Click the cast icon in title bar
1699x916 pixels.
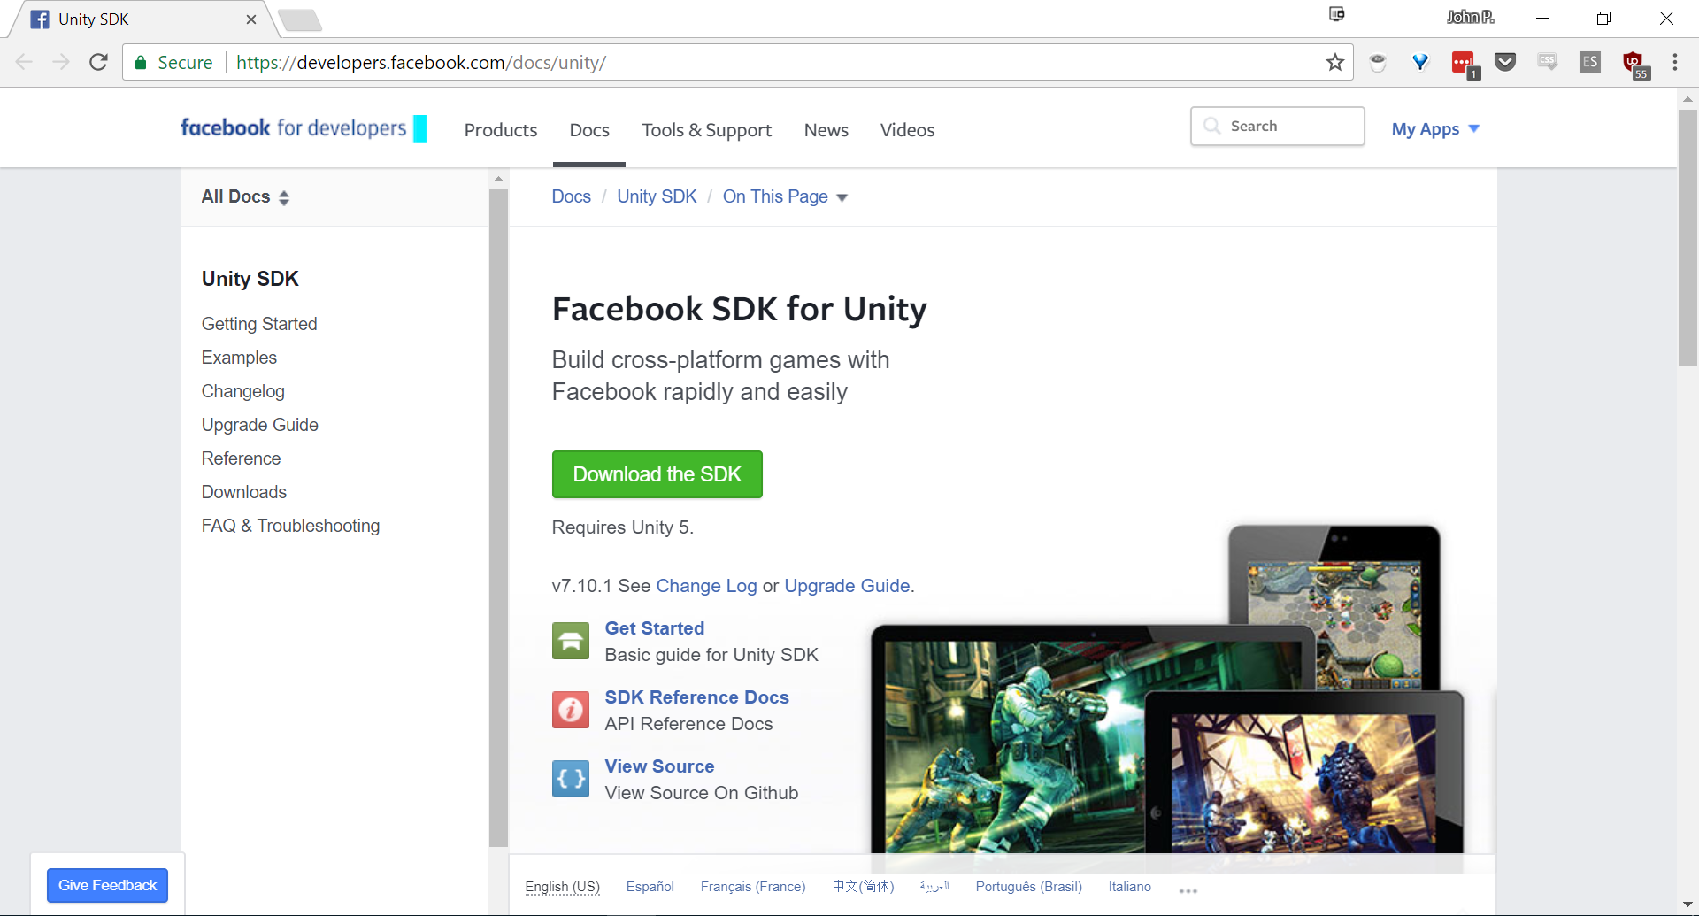pos(1337,14)
